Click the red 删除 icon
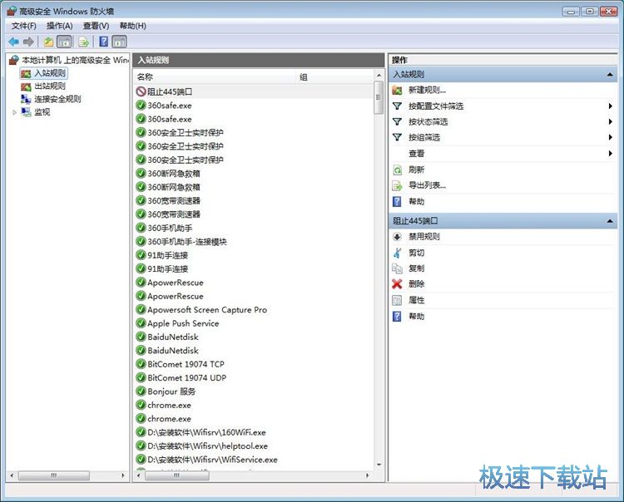Screen dimensions: 624x502 coord(397,283)
